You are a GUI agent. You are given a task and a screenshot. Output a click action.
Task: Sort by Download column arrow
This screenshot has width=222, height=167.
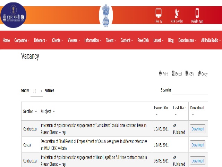[x=193, y=114]
